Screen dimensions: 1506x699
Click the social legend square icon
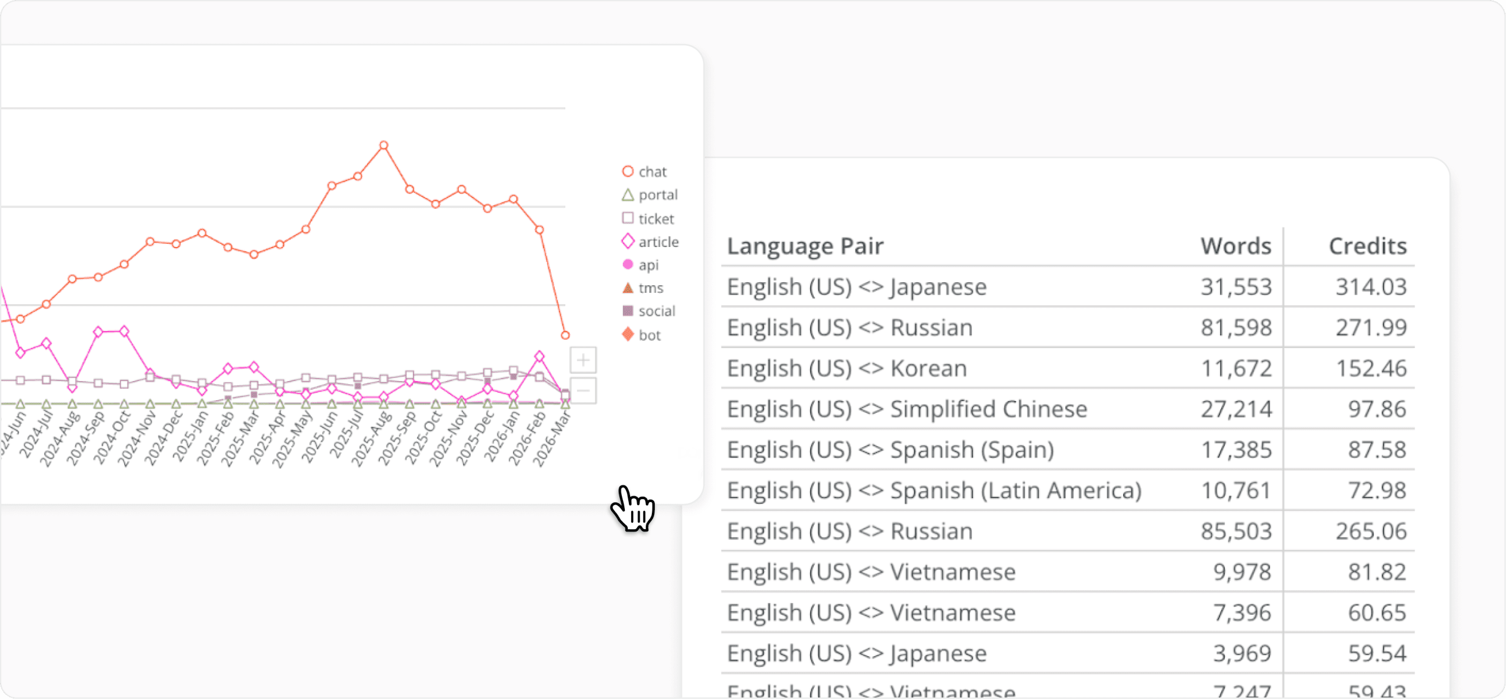(x=628, y=311)
